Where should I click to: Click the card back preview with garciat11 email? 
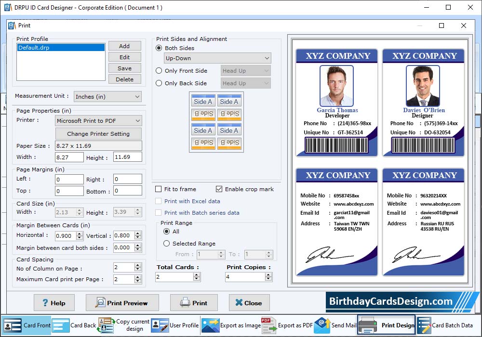337,222
